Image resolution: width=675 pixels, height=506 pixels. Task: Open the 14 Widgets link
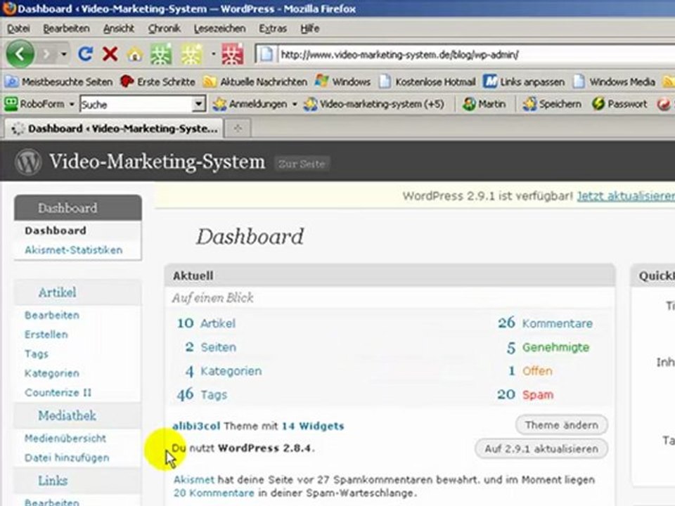click(313, 426)
